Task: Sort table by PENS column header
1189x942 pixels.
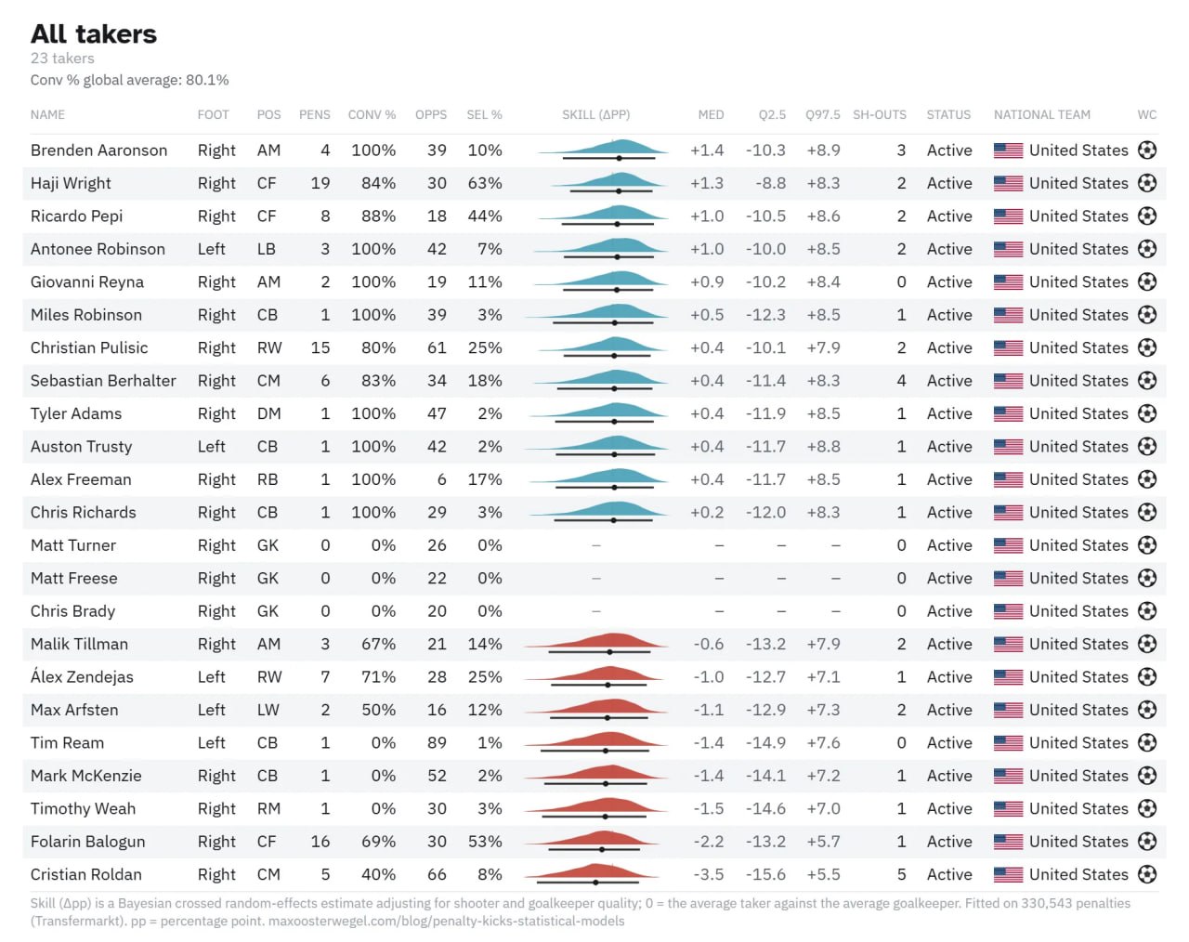Action: coord(314,114)
